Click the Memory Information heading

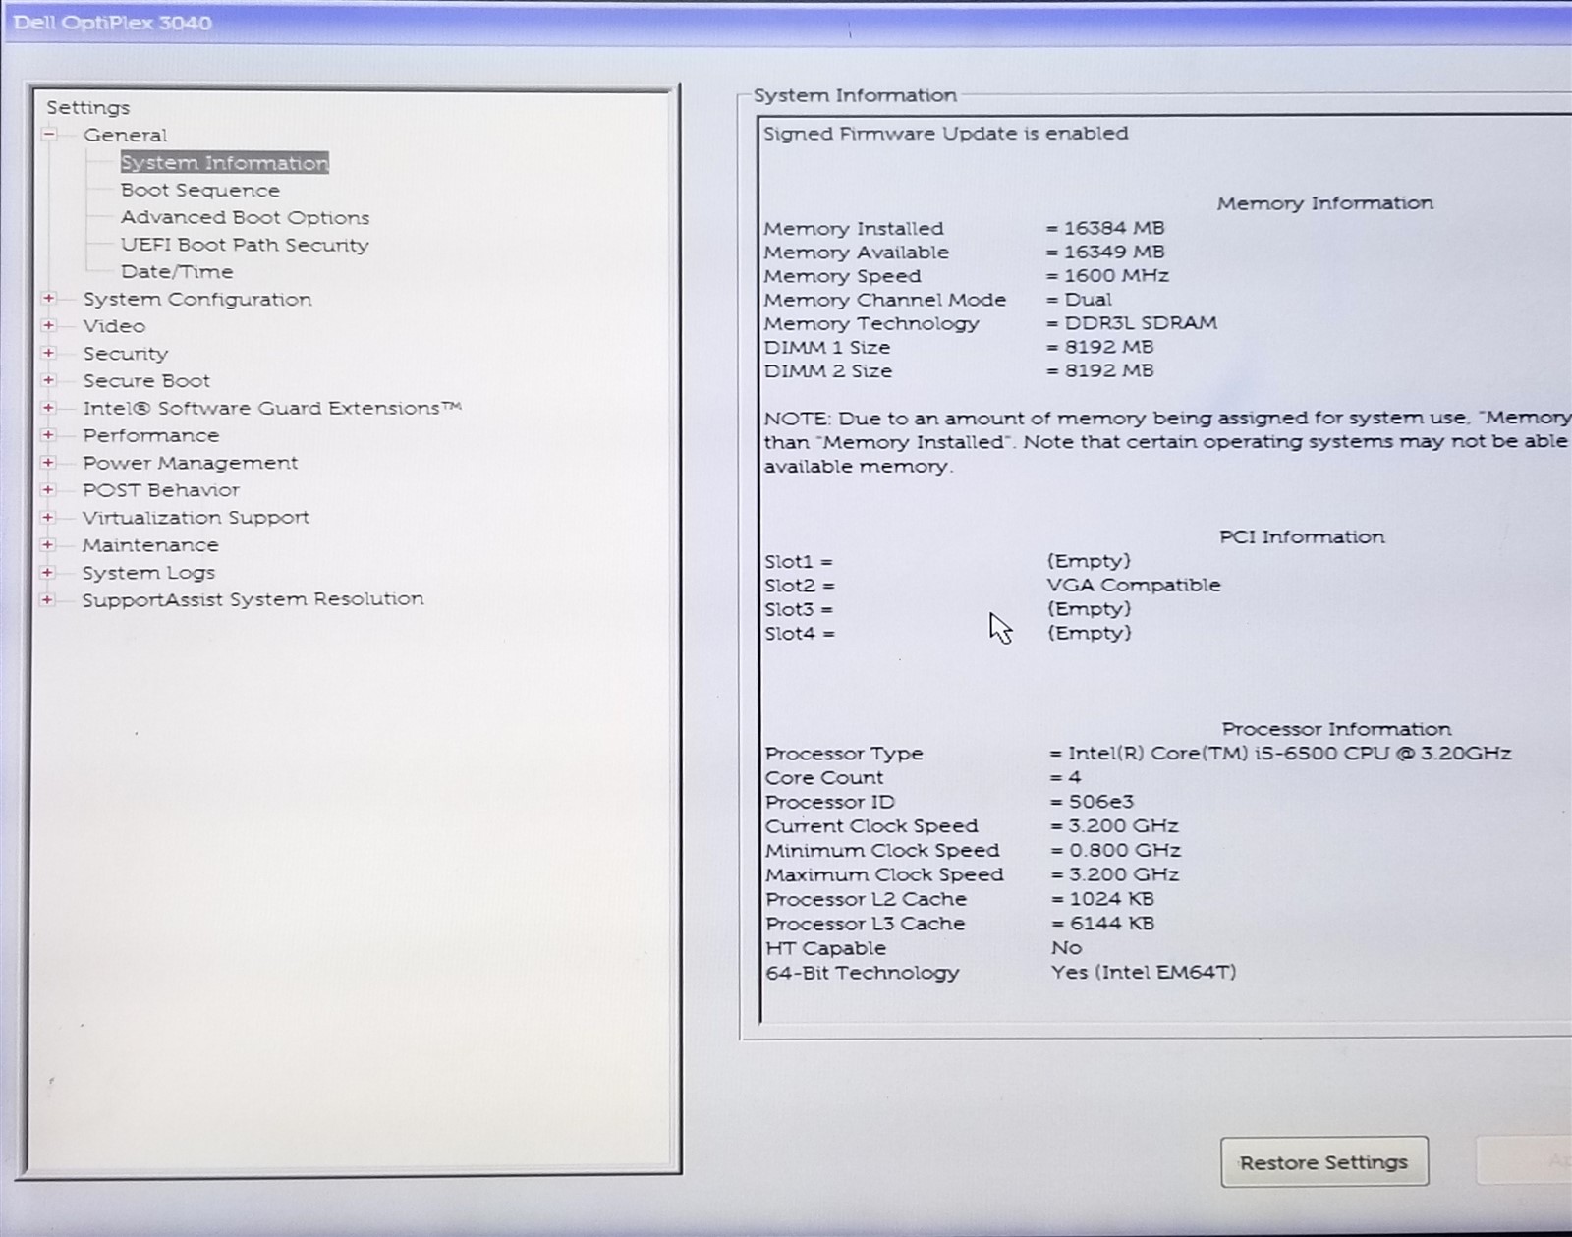coord(1324,203)
